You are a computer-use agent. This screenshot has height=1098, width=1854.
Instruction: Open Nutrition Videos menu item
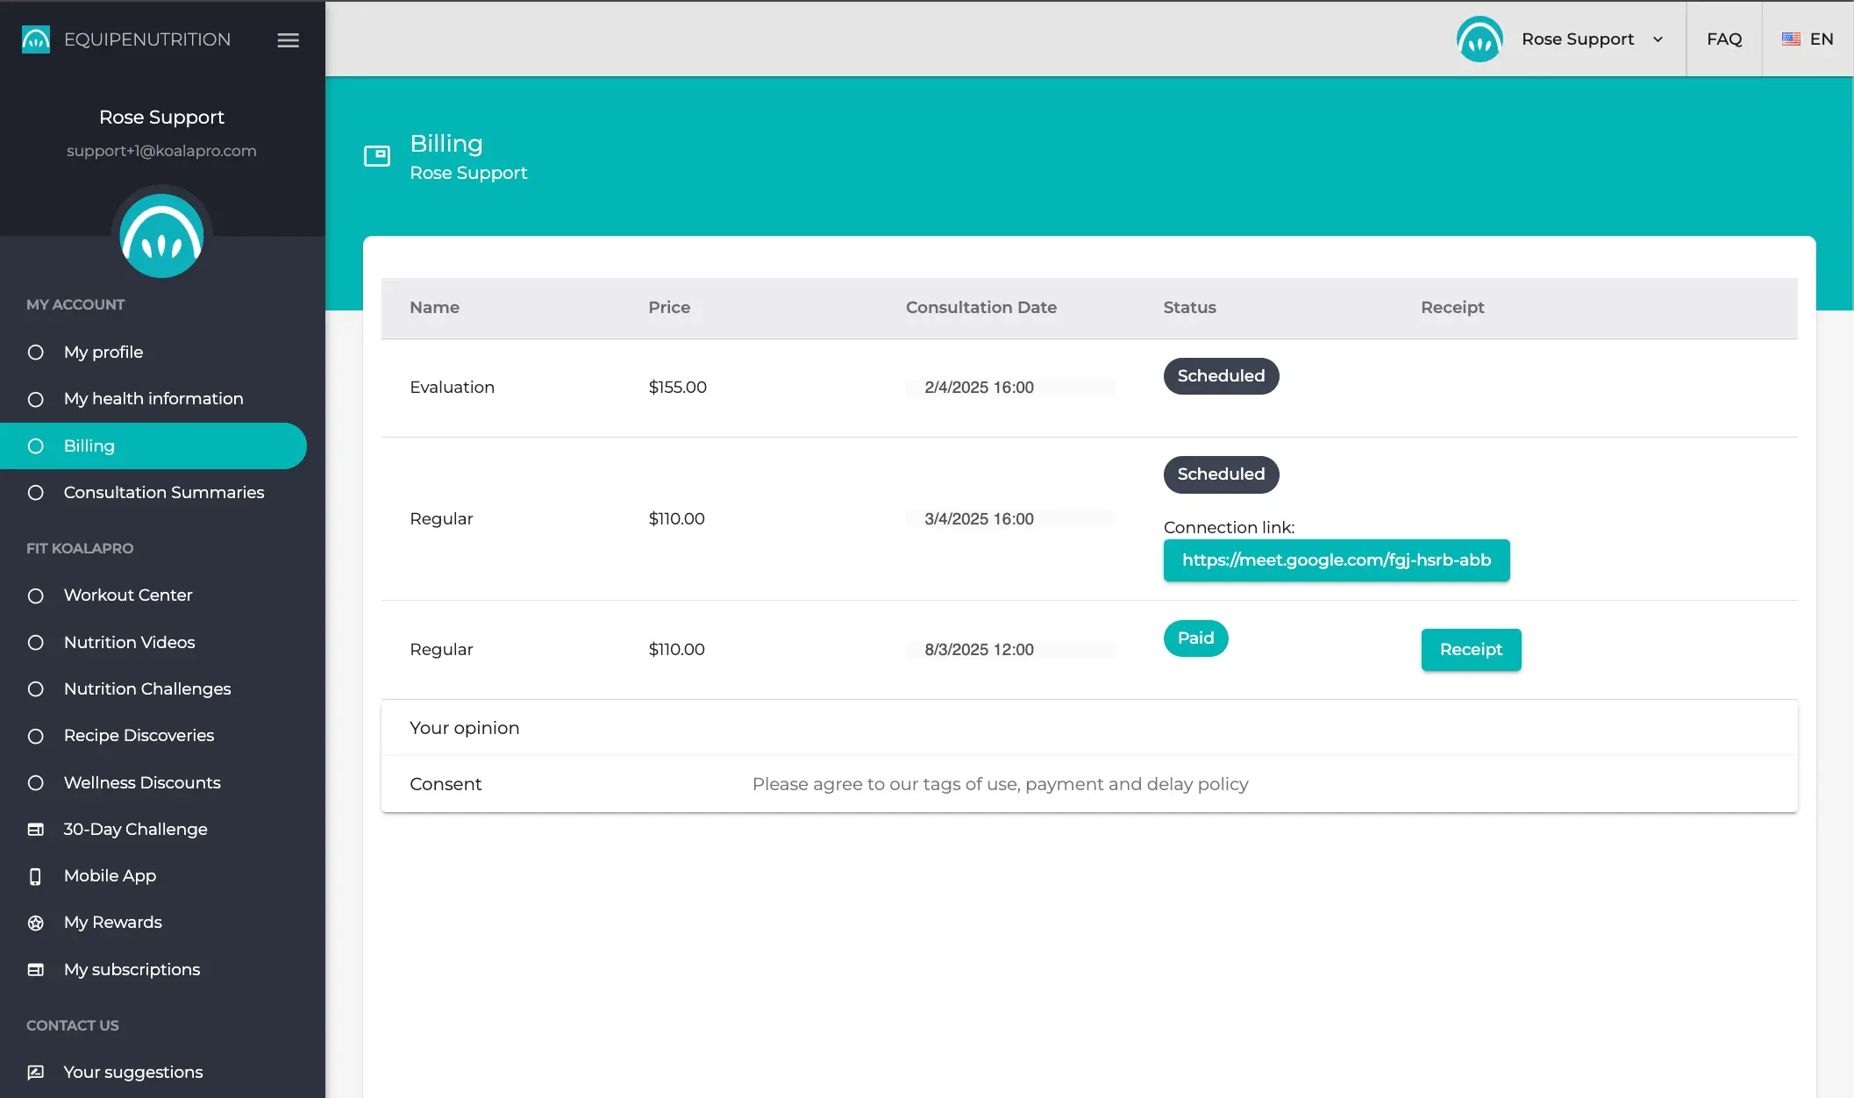coord(130,643)
